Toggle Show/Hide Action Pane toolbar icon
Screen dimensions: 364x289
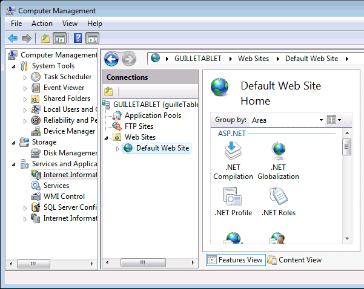coord(93,38)
